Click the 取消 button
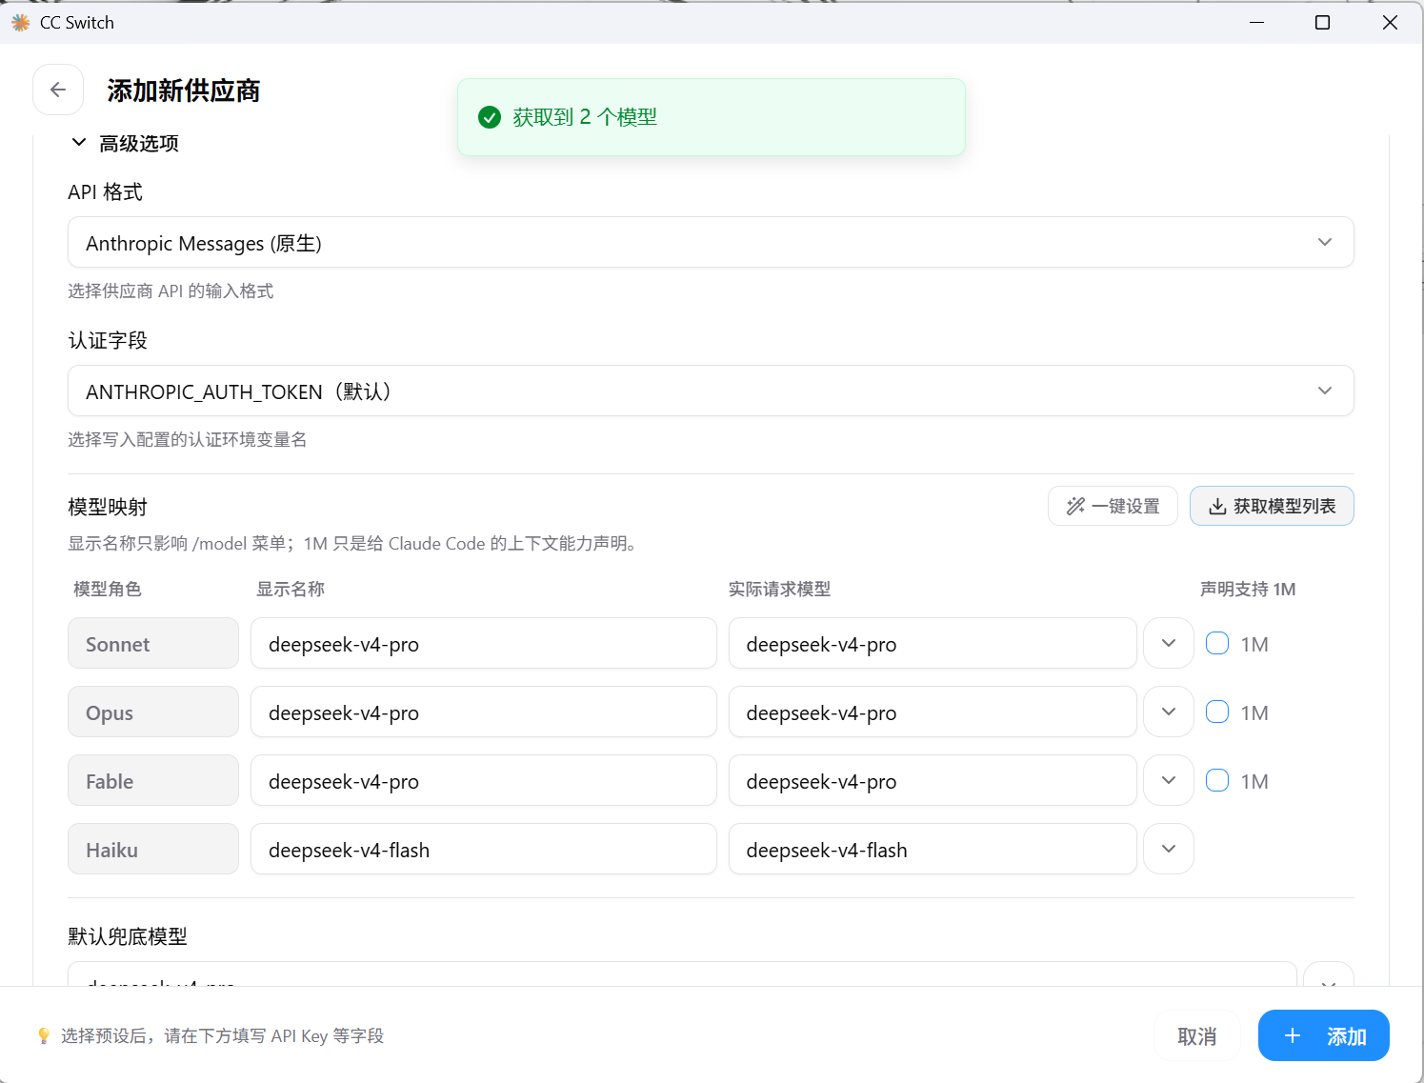Image resolution: width=1424 pixels, height=1083 pixels. tap(1196, 1036)
